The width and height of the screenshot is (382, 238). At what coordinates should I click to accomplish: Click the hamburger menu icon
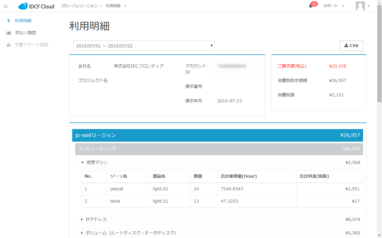pos(6,6)
